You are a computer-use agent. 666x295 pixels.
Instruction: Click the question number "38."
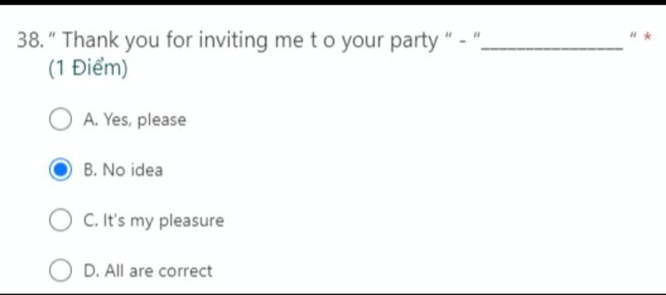31,41
